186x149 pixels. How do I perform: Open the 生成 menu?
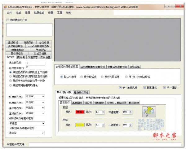(x=19, y=13)
